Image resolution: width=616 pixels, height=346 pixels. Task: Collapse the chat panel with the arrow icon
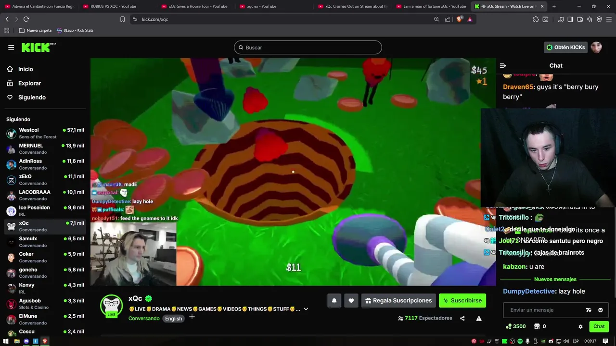[503, 66]
